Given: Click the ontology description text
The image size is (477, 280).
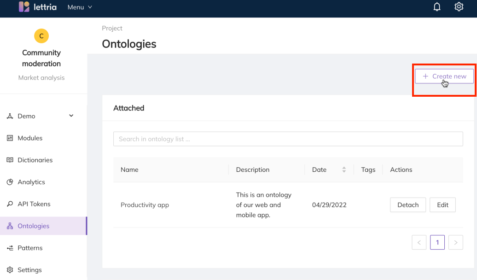Looking at the screenshot, I should 264,205.
